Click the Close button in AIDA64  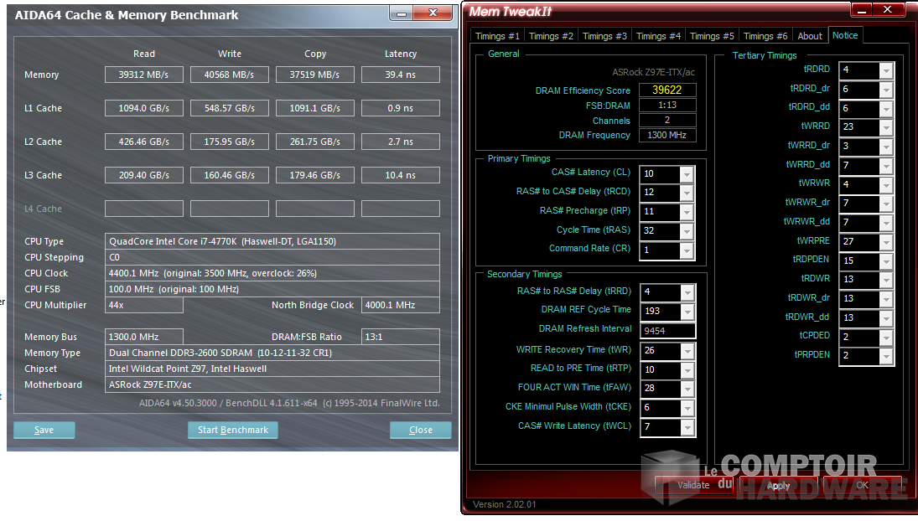(421, 430)
